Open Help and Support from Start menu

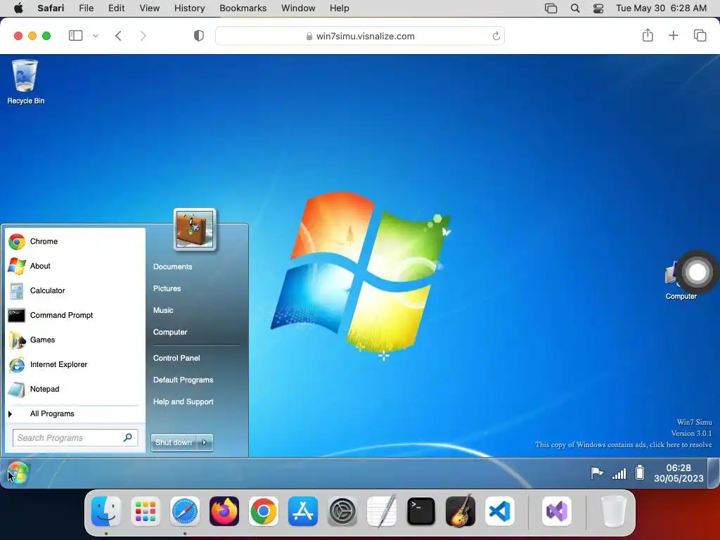[184, 401]
